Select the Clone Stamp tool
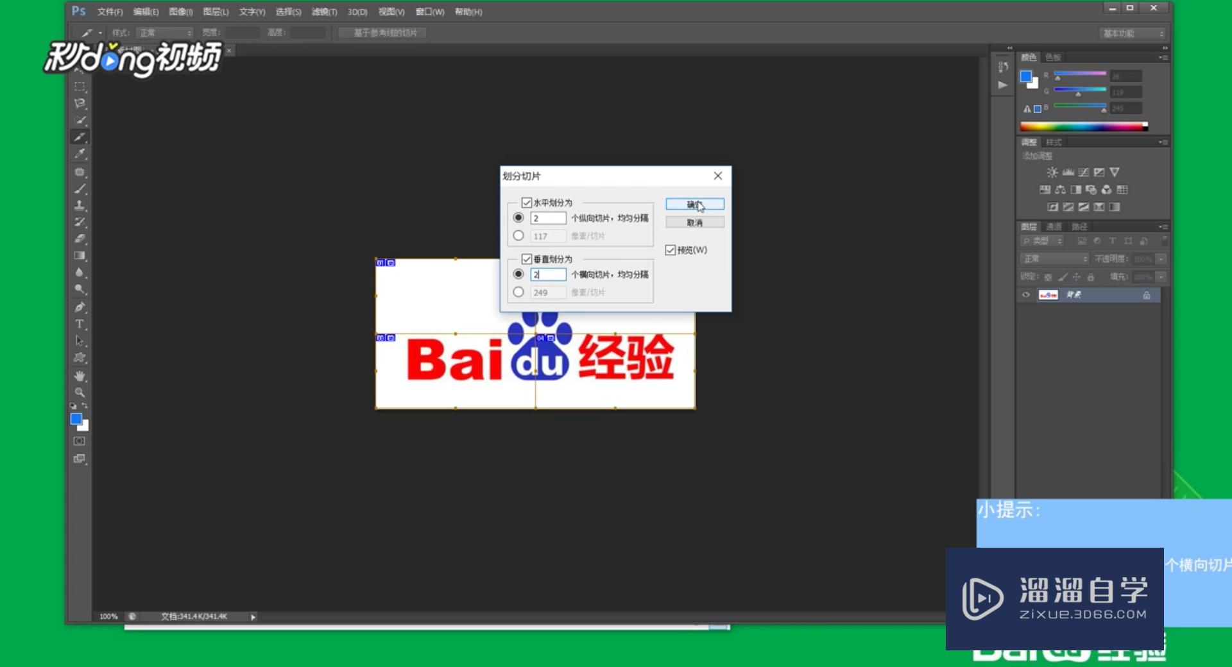The width and height of the screenshot is (1232, 667). tap(80, 205)
